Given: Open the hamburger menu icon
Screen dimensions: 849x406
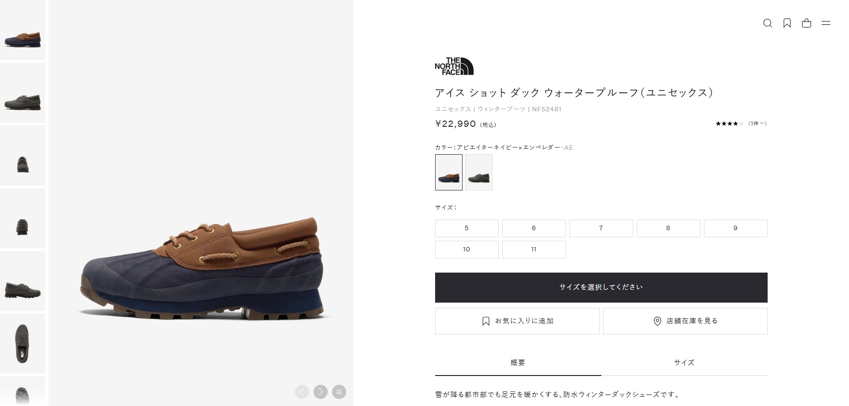Looking at the screenshot, I should coord(826,23).
